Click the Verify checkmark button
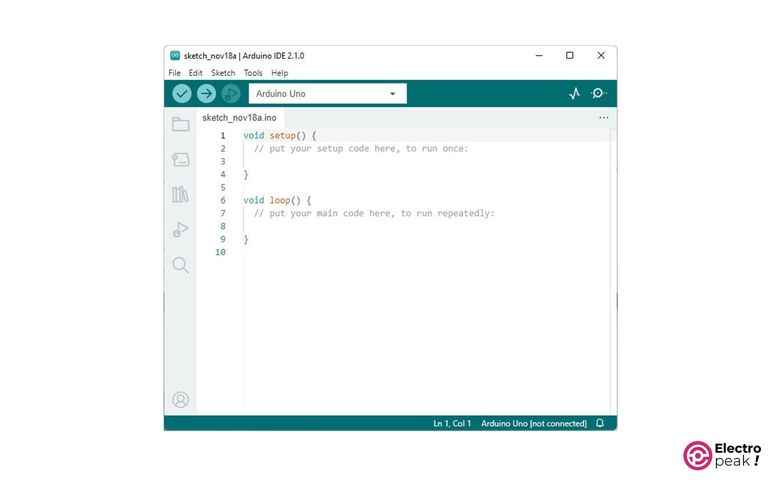Image resolution: width=777 pixels, height=486 pixels. [x=182, y=93]
